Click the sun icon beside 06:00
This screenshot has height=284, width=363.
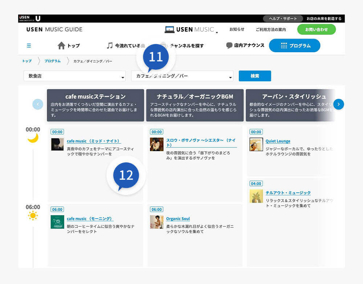pos(33,215)
